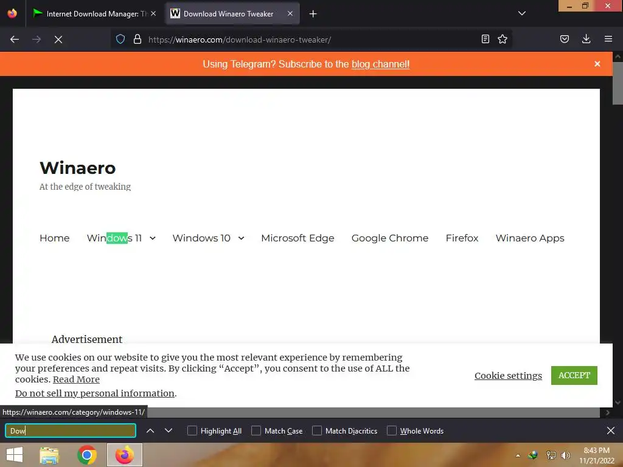Close the Internet Download Manager tab
The height and width of the screenshot is (467, 623).
click(153, 13)
